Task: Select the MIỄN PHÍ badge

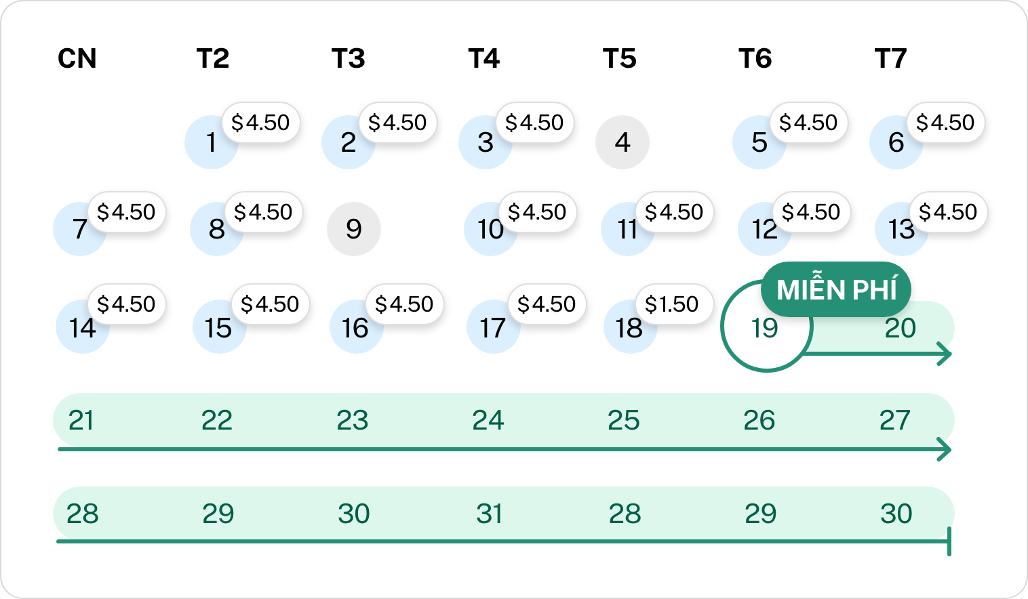Action: coord(836,289)
